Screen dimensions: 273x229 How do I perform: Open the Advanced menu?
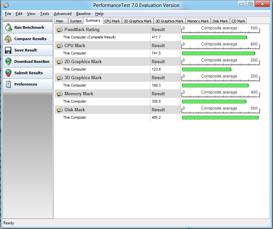coord(62,14)
